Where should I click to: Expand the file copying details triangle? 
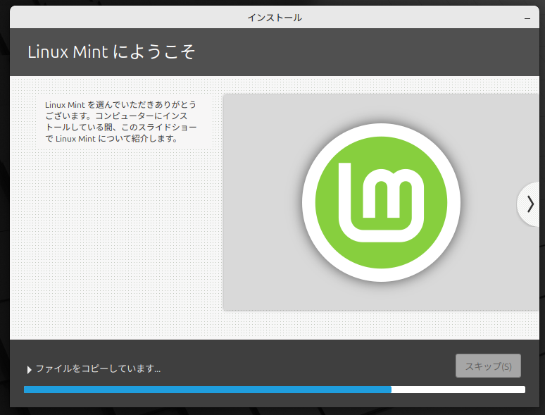pos(29,369)
